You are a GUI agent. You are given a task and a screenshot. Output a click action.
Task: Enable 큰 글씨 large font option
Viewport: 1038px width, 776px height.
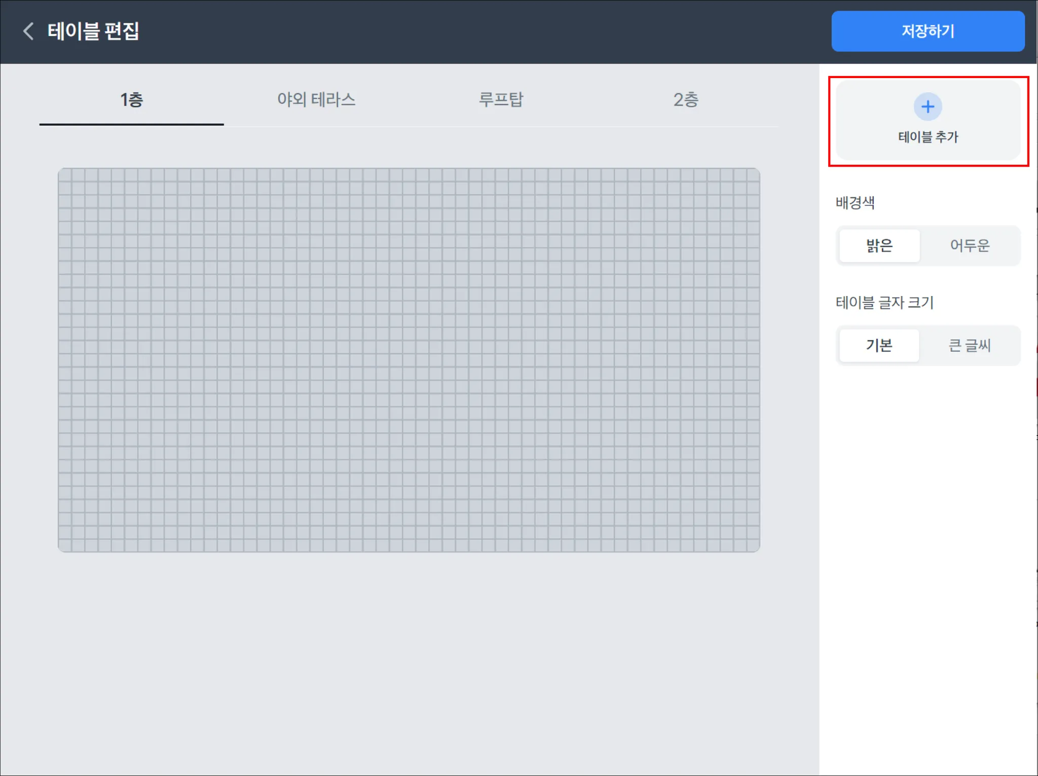pyautogui.click(x=970, y=346)
